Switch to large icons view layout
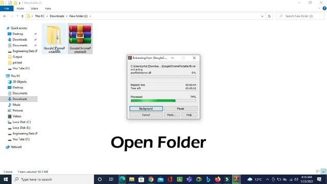327x184 pixels. click(x=323, y=172)
